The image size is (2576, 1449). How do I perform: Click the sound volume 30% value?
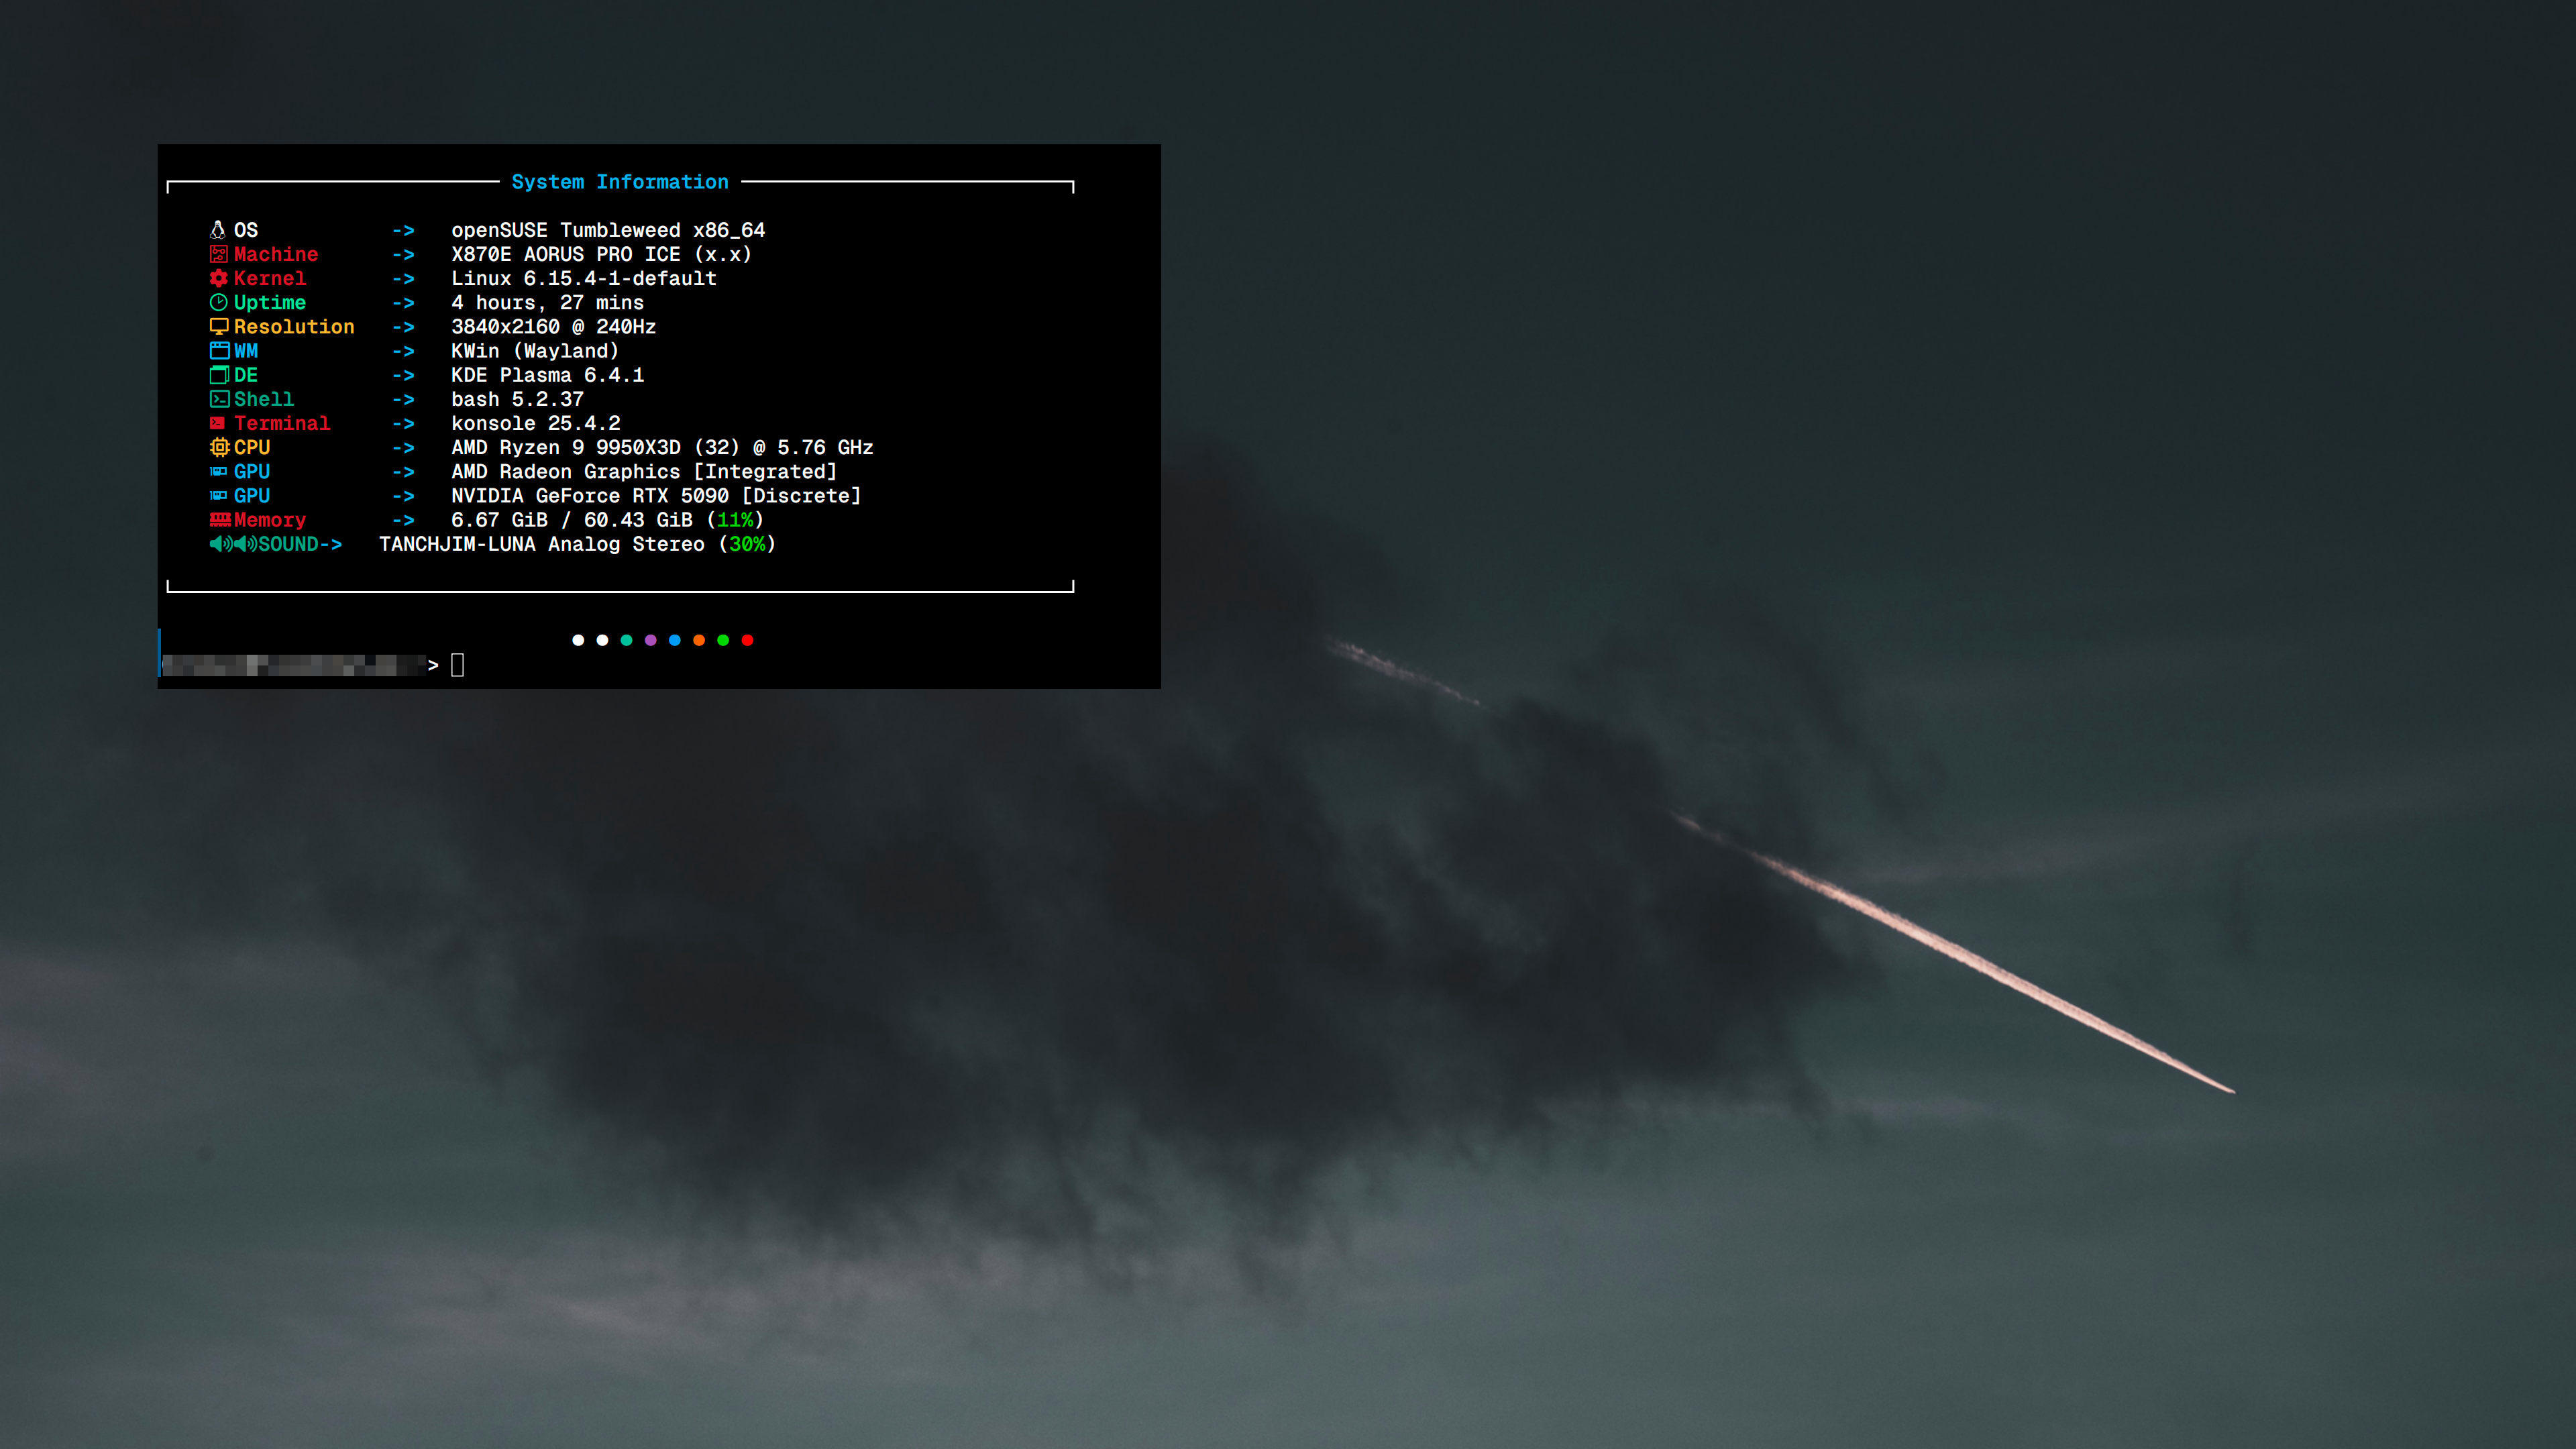747,544
